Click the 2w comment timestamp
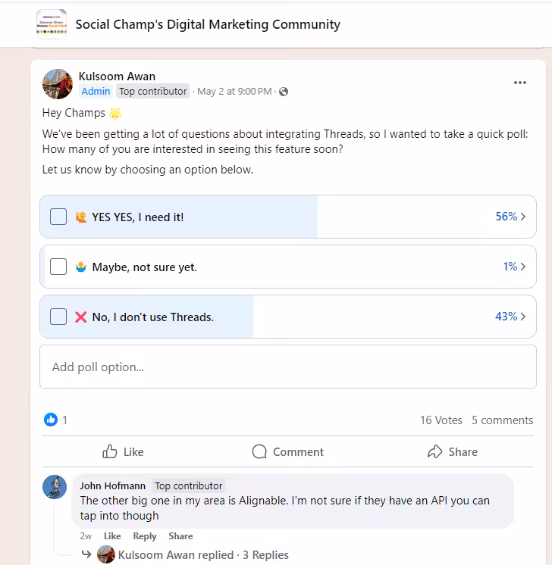 tap(86, 536)
